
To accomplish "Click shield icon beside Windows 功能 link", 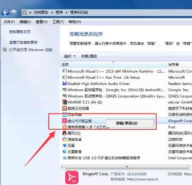I will (5, 50).
